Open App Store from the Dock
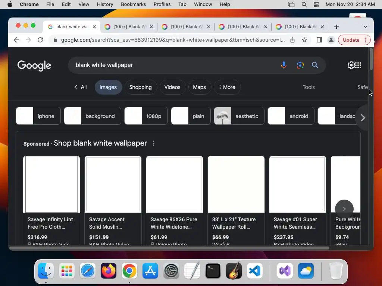 coord(150,271)
